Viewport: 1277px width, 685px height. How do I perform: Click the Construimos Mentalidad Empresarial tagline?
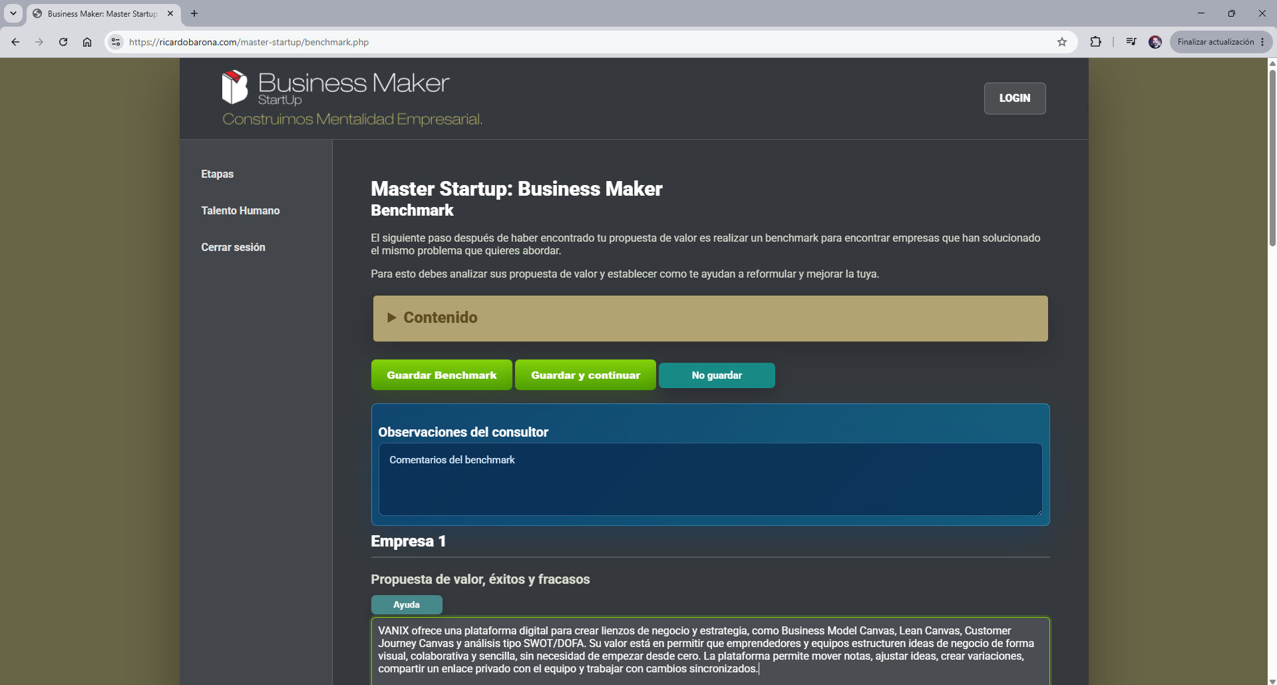pyautogui.click(x=352, y=119)
